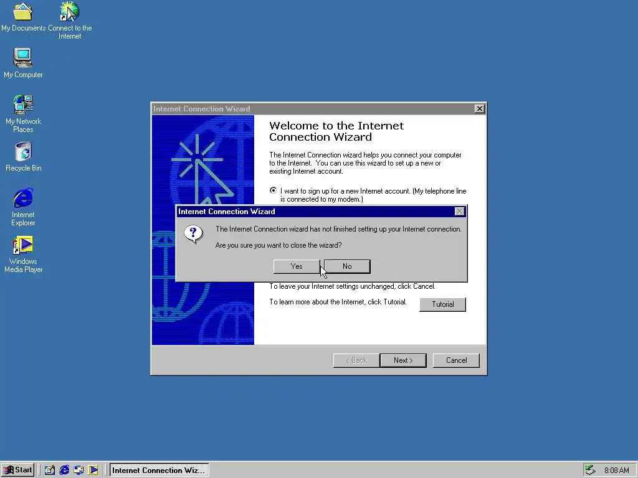Click 'To leave your Internet settings unchanged' text
This screenshot has width=638, height=478.
(352, 286)
